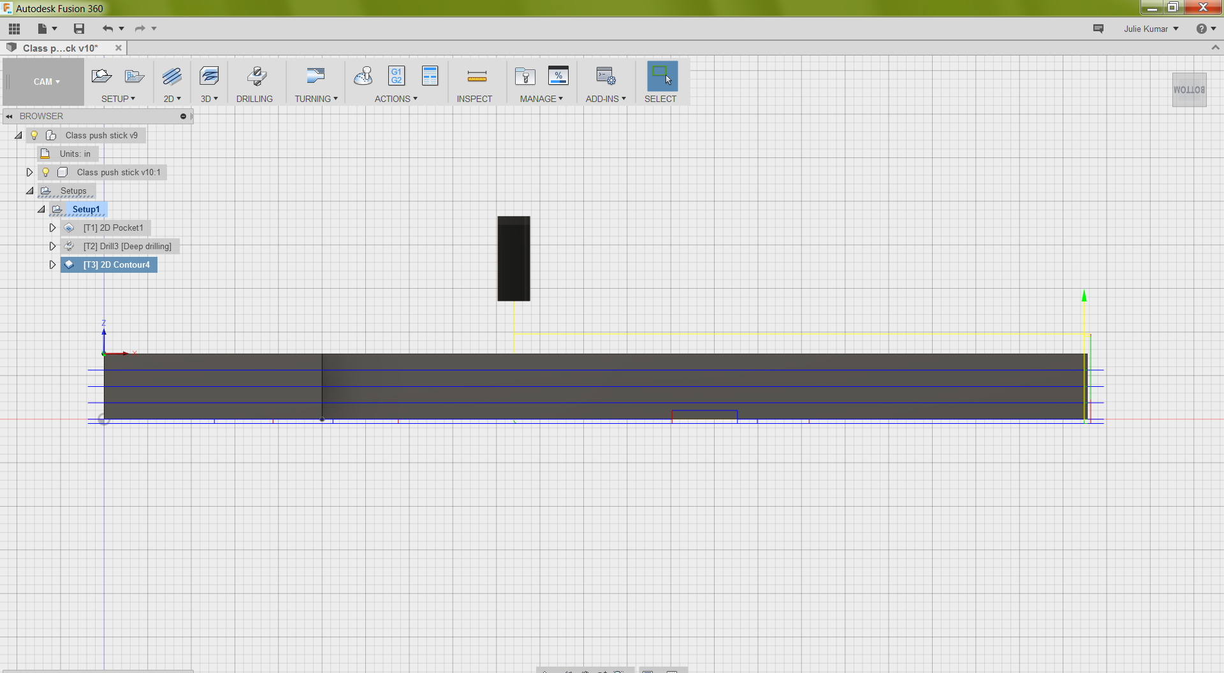Open the Tool Library icon

coord(525,76)
